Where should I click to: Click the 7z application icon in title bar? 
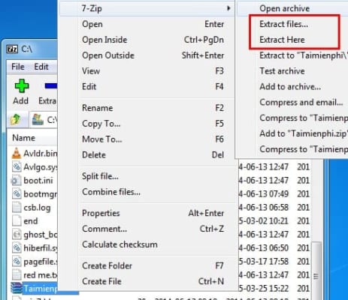pyautogui.click(x=12, y=49)
